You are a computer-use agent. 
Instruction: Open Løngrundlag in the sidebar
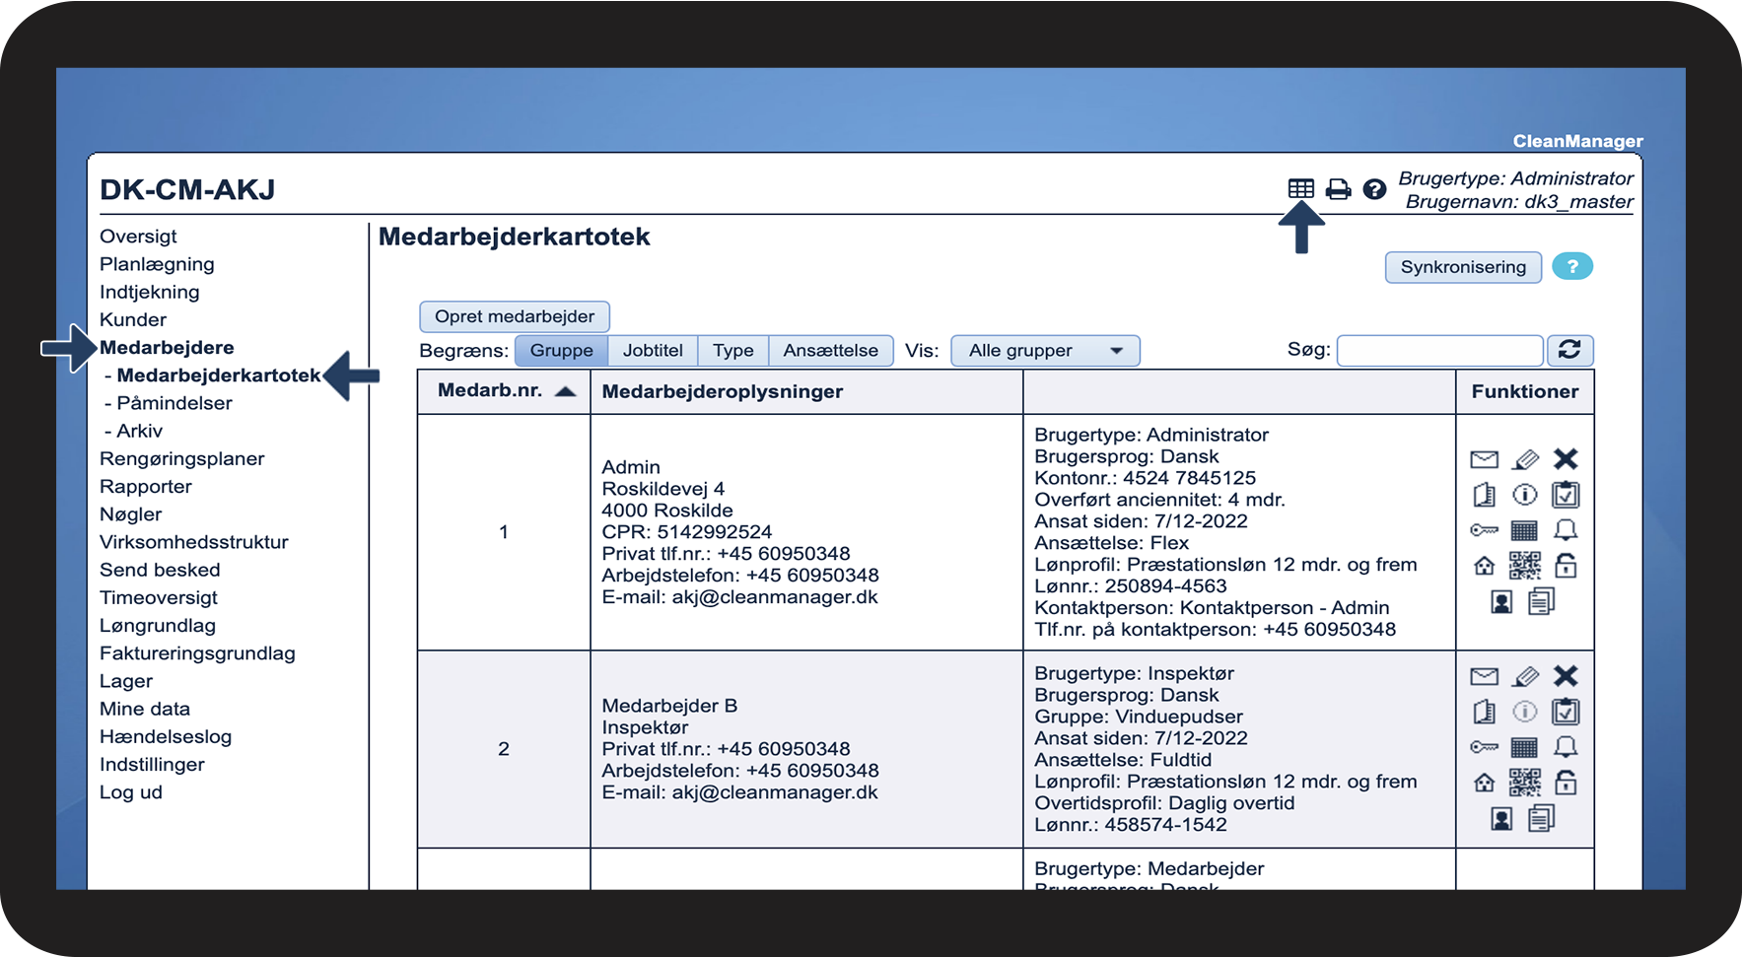click(x=158, y=625)
